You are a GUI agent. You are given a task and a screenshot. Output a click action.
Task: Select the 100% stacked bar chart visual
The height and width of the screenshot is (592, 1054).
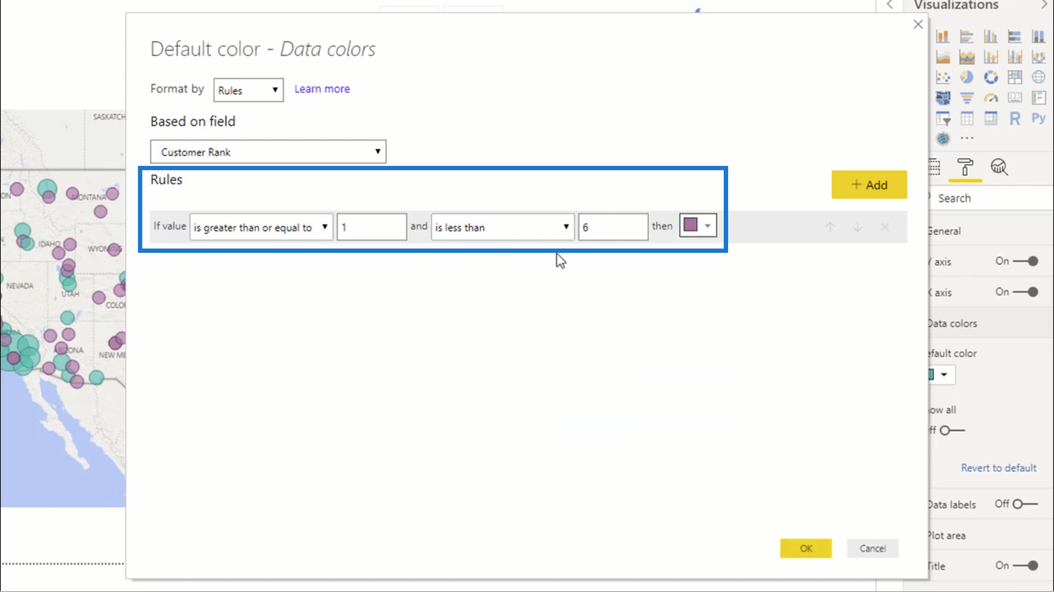[x=1014, y=36]
